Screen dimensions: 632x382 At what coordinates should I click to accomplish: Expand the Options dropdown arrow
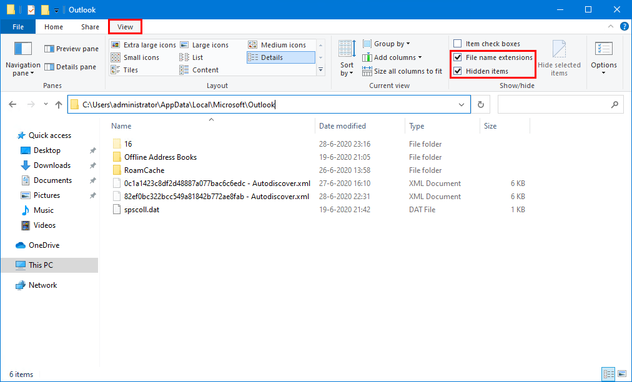[604, 73]
